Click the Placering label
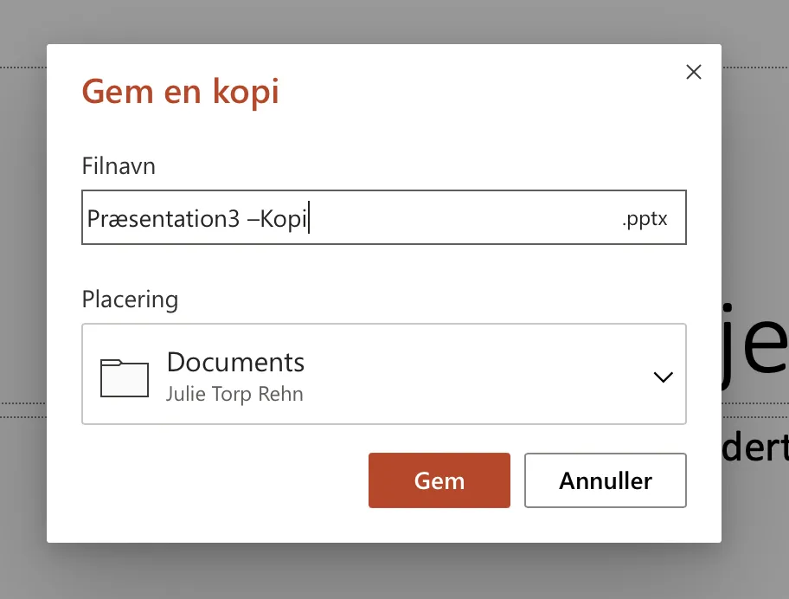 click(130, 300)
